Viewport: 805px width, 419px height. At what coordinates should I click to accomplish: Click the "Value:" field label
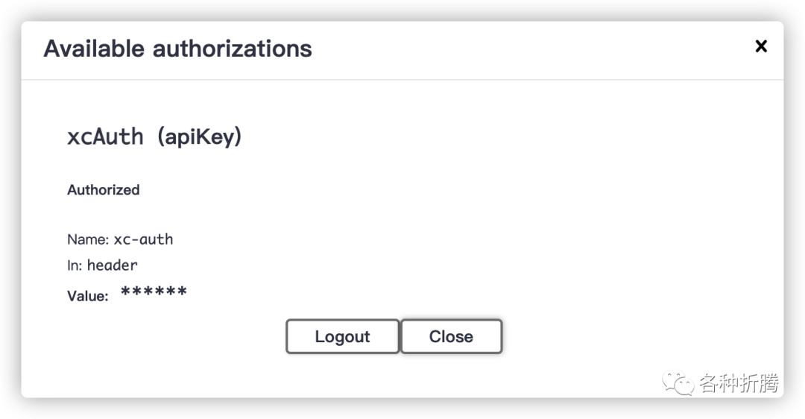[88, 296]
